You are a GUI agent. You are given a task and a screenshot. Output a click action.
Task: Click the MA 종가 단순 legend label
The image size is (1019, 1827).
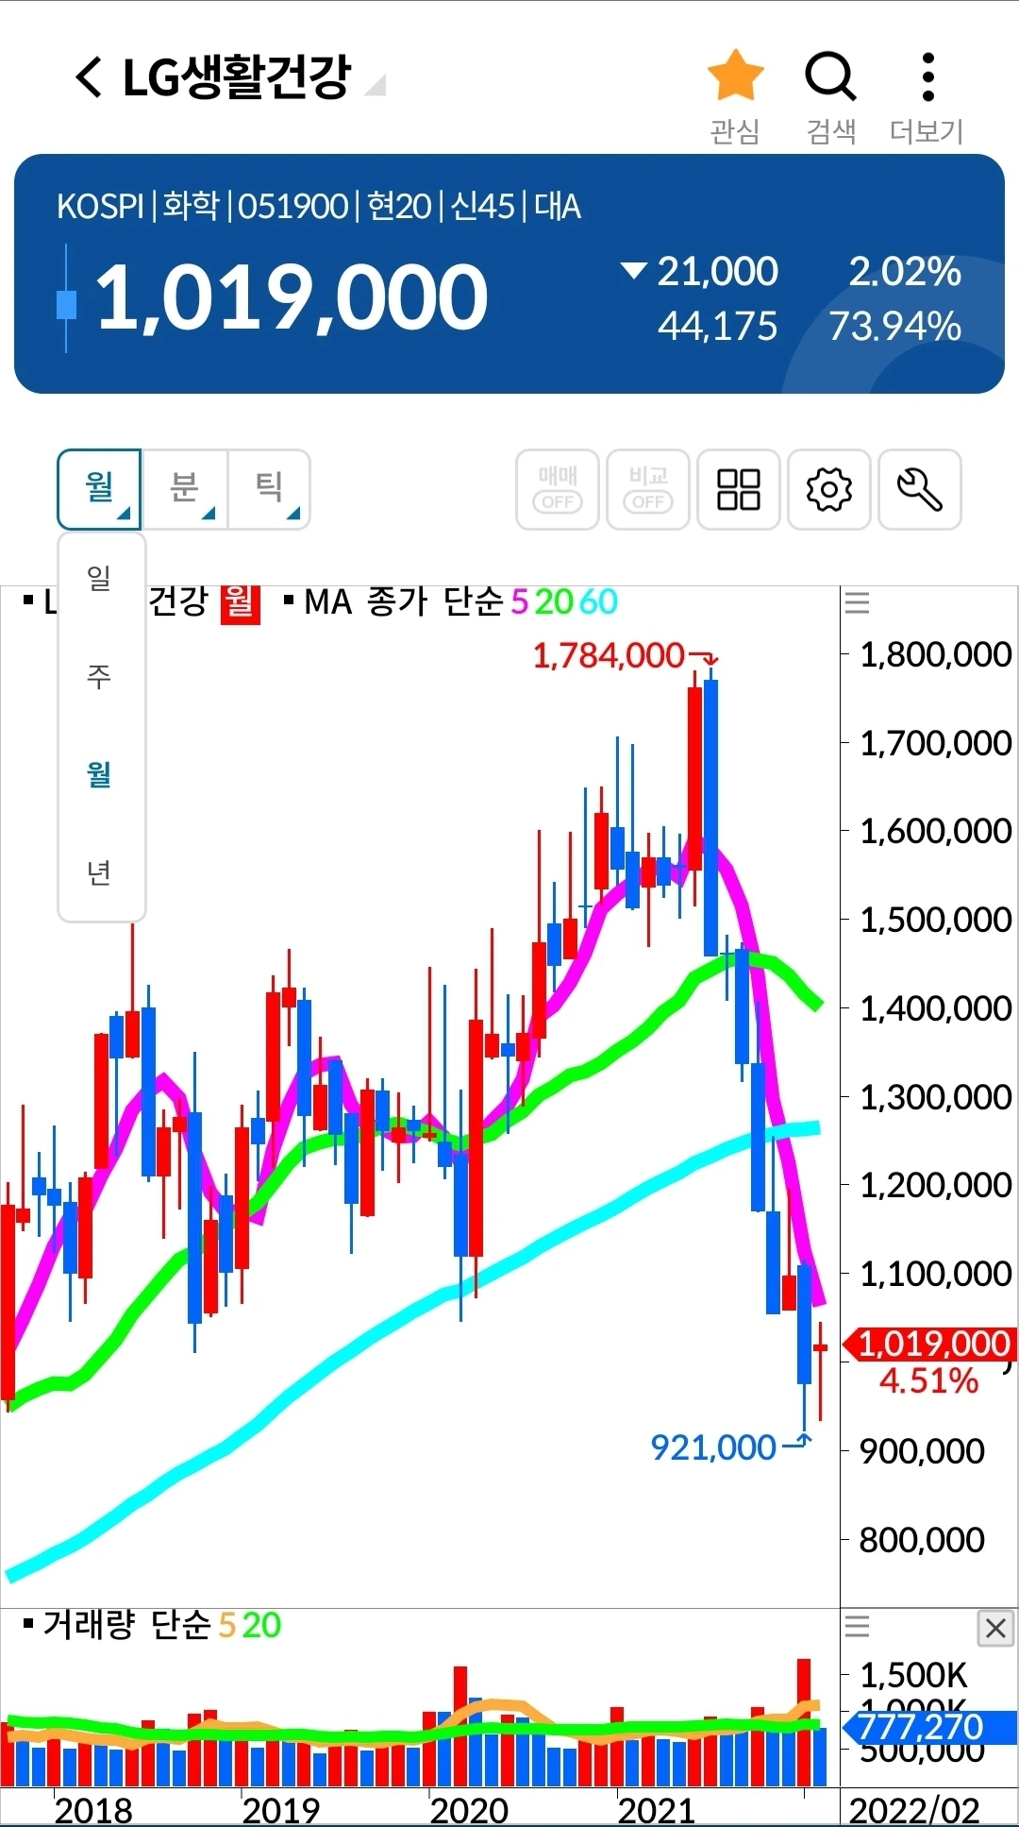click(x=404, y=601)
